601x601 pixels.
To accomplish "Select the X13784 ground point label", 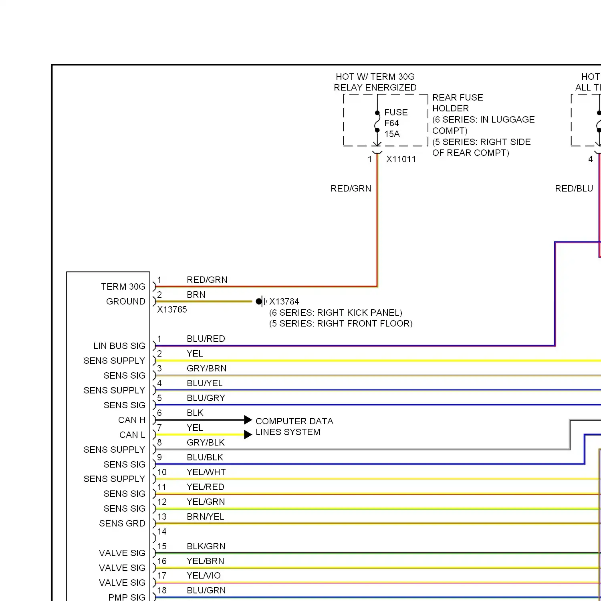I will 284,301.
